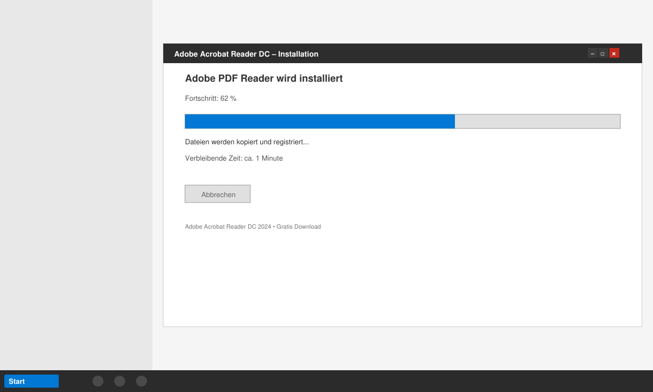Screen dimensions: 653x392
Task: Click 'Verbleibende Zeit: ca. 1 Minute' text
Action: pos(234,158)
